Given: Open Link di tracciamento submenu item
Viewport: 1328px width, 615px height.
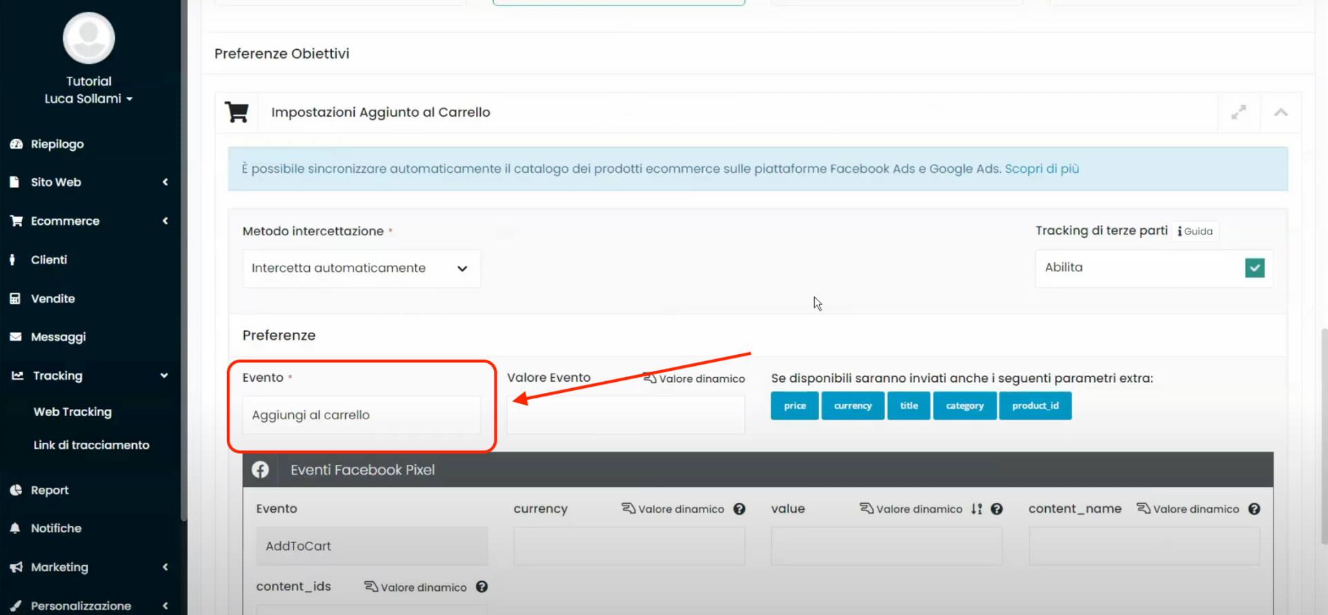Looking at the screenshot, I should 91,445.
